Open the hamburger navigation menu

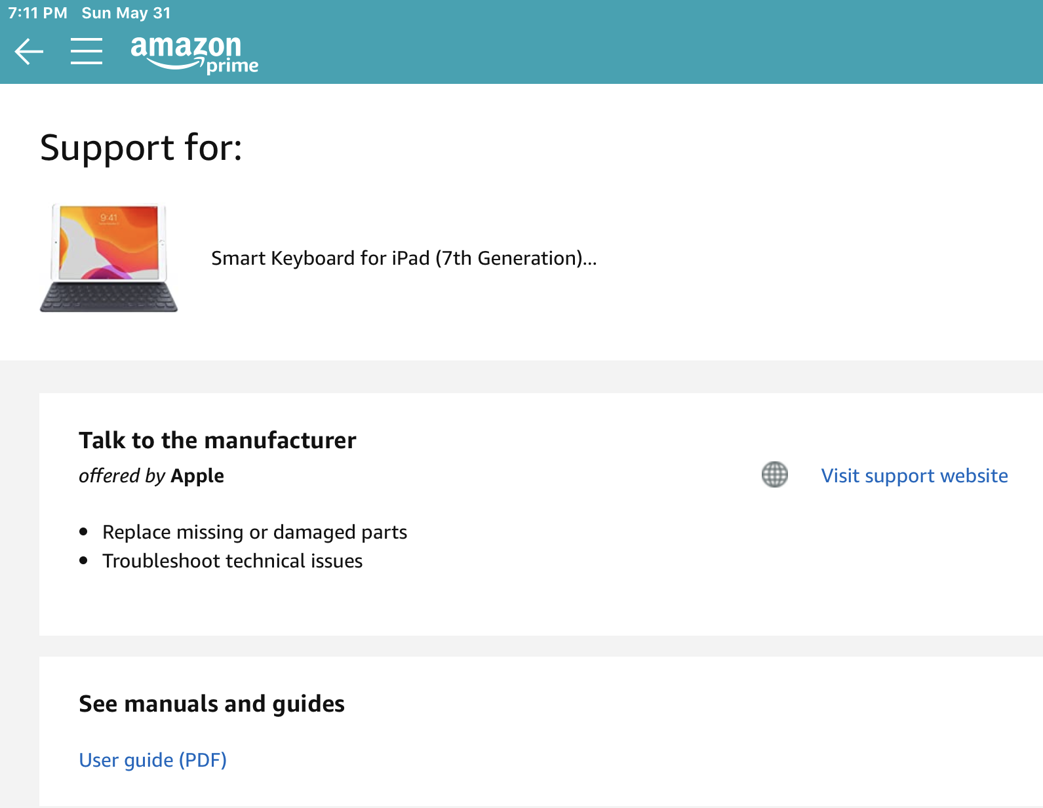click(x=87, y=51)
